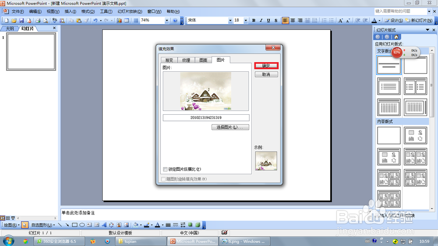Viewport: 438px width, 246px height.
Task: Open PowerPoint Help question mark icon
Action: [x=175, y=21]
